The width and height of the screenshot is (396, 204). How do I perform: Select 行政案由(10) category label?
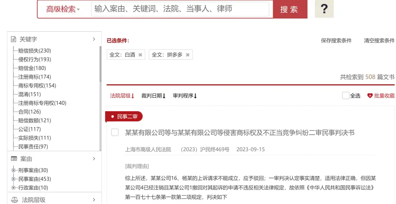pos(33,188)
